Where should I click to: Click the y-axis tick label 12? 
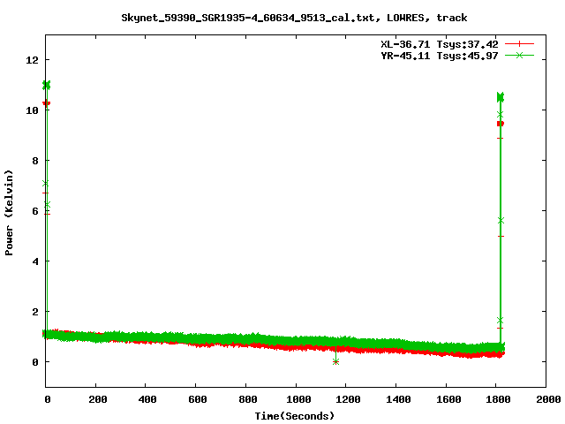tap(32, 60)
